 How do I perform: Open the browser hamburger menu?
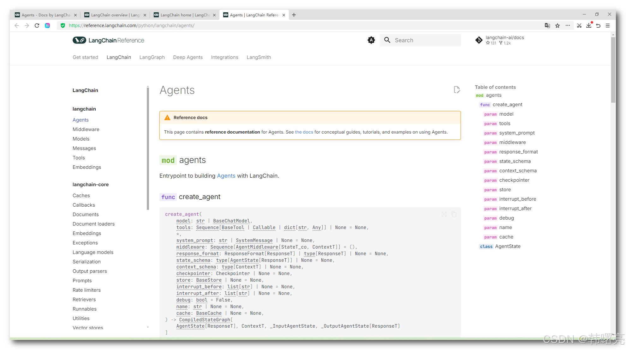(608, 26)
